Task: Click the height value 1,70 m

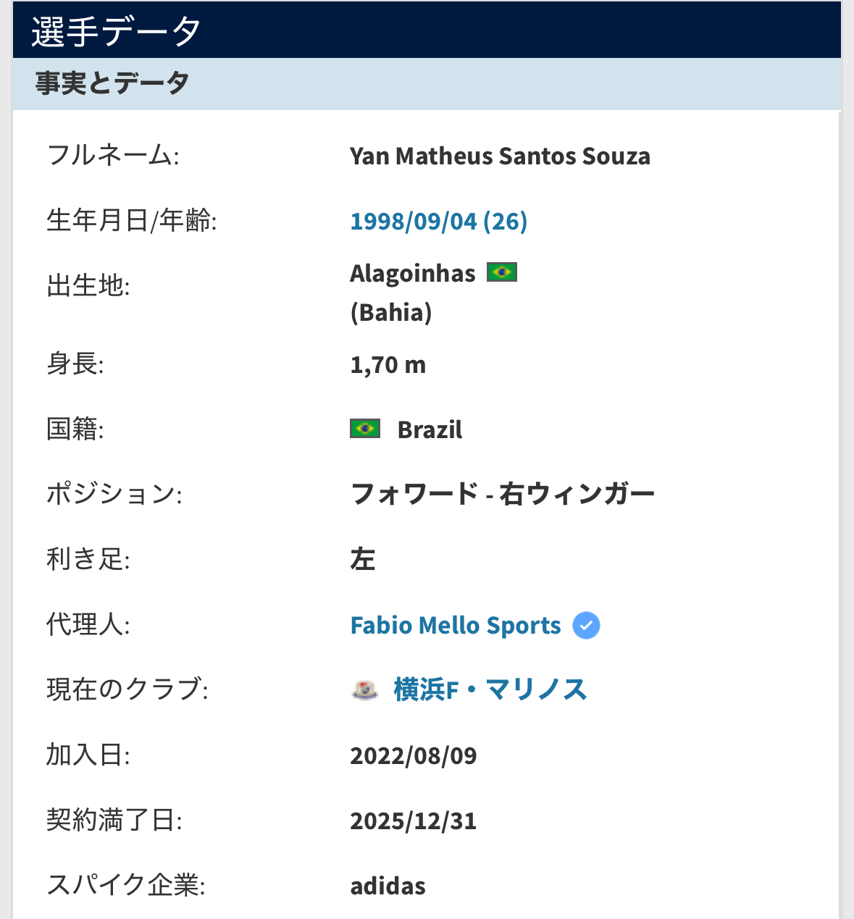Action: (388, 364)
